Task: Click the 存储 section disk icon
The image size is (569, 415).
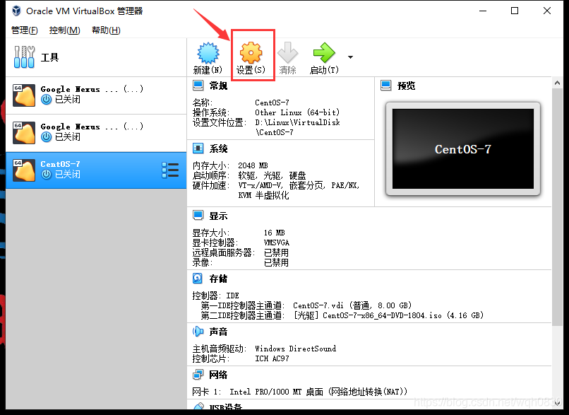Action: click(198, 279)
